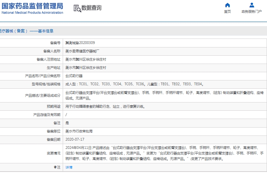Click the 医疗器械（备案）——基本信息 section heading
Viewport: 267px width, 174px height.
tap(27, 31)
